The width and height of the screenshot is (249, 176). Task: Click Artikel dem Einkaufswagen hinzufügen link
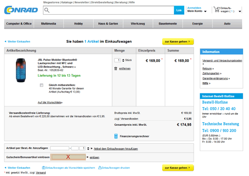pyautogui.click(x=116, y=148)
